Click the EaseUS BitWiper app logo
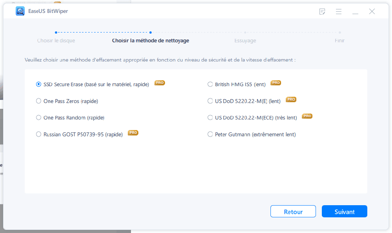This screenshot has width=392, height=233. tap(20, 11)
